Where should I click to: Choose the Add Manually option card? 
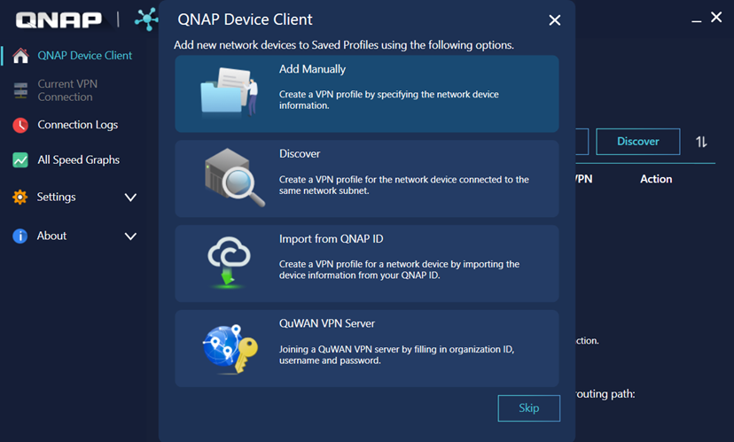coord(366,94)
